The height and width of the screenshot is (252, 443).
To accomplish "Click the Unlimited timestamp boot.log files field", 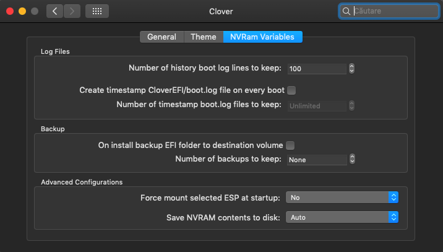I will [x=317, y=106].
